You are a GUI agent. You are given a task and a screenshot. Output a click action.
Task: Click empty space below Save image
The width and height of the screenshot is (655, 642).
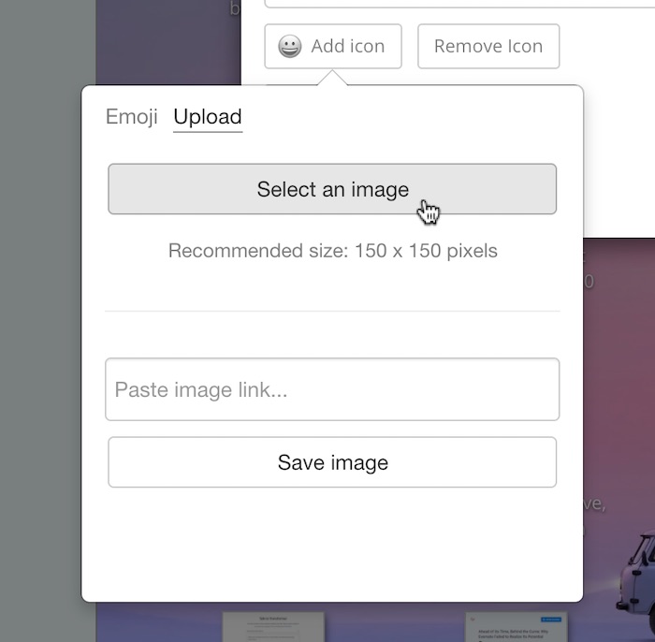[332, 543]
